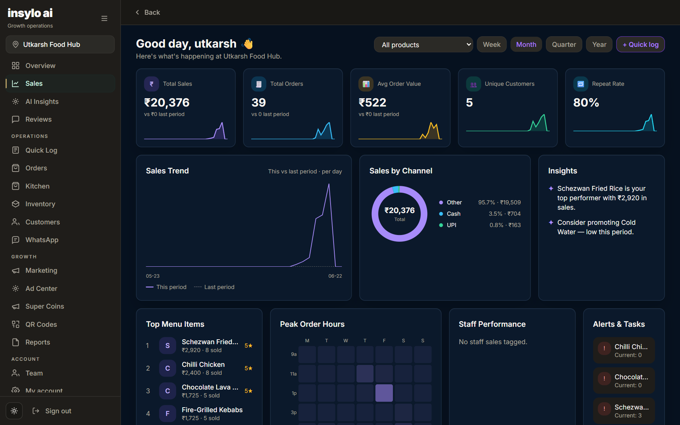Viewport: 680px width, 425px height.
Task: Select Schezwan Fried... menu item row
Action: (199, 346)
